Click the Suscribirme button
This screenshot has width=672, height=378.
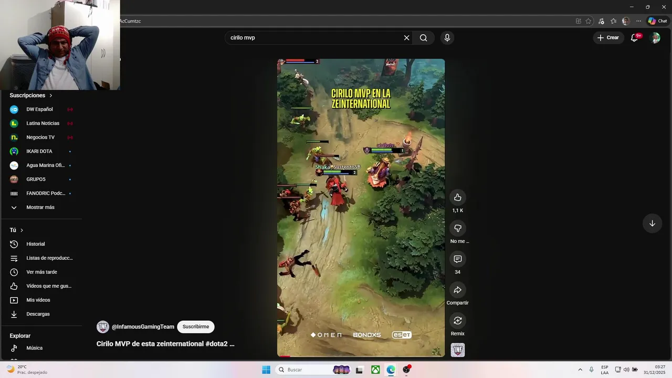196,327
